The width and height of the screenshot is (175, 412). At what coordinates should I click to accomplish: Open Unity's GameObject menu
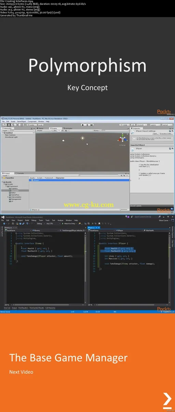point(21,121)
